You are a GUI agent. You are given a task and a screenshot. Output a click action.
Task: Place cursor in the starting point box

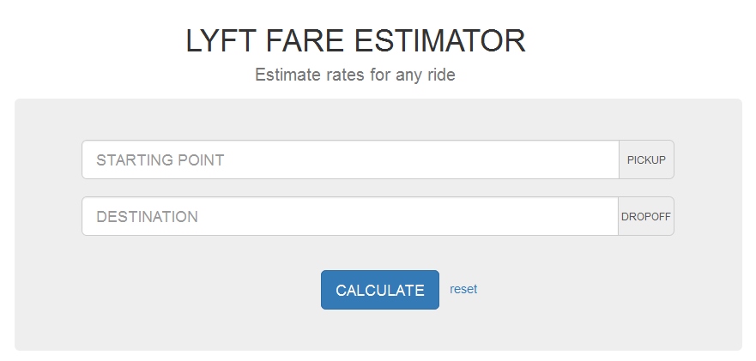click(x=350, y=159)
